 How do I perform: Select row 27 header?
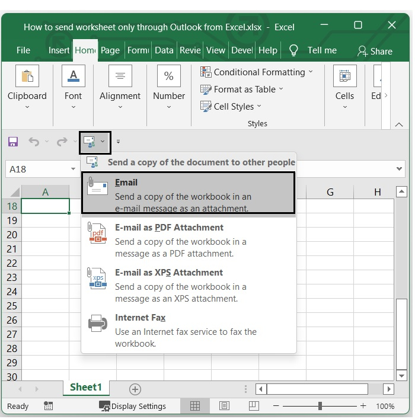click(12, 334)
